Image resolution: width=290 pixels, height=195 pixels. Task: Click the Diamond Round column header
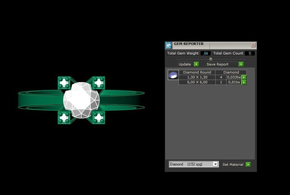click(x=197, y=72)
